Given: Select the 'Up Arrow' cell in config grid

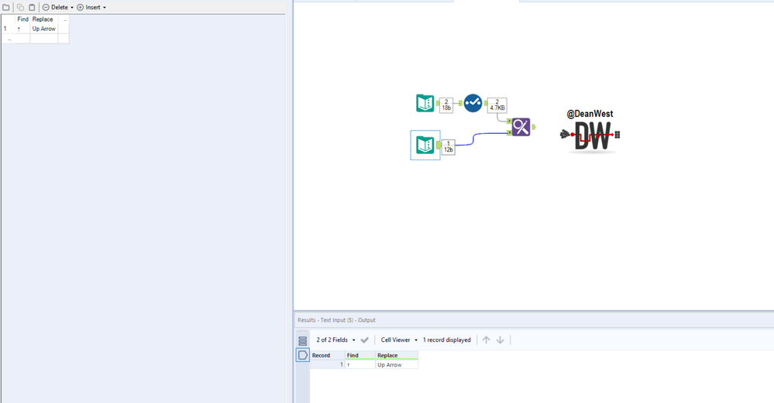Looking at the screenshot, I should click(x=44, y=29).
